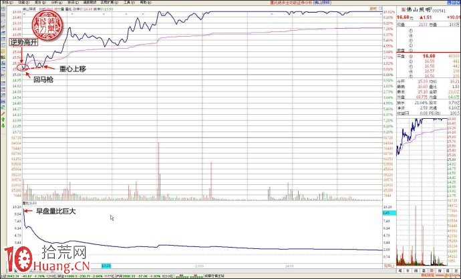Switch to the 势 tab

coord(432,271)
